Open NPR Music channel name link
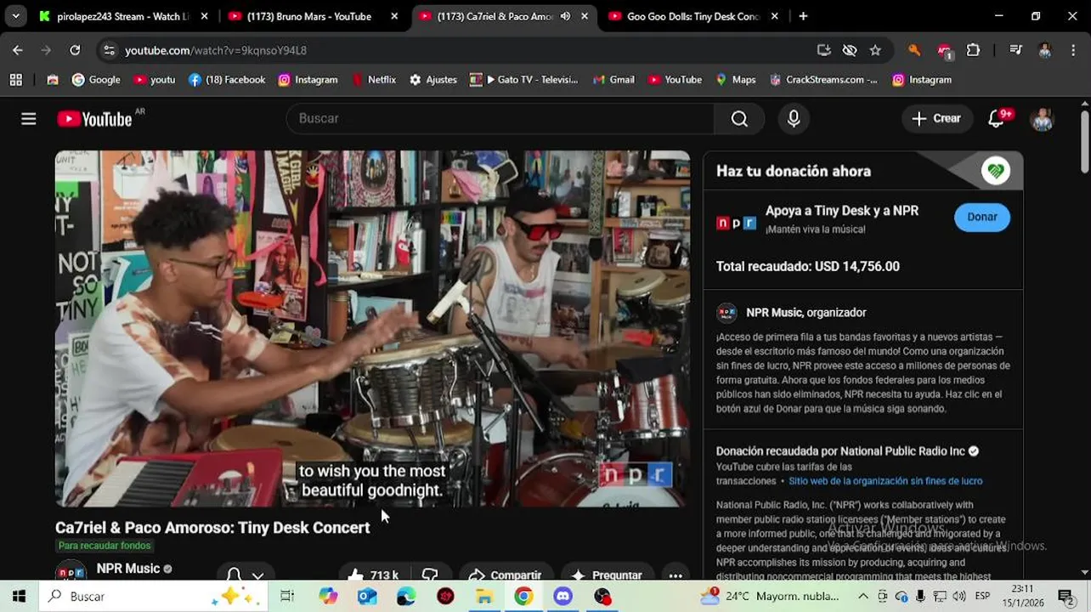The image size is (1091, 612). (x=128, y=569)
